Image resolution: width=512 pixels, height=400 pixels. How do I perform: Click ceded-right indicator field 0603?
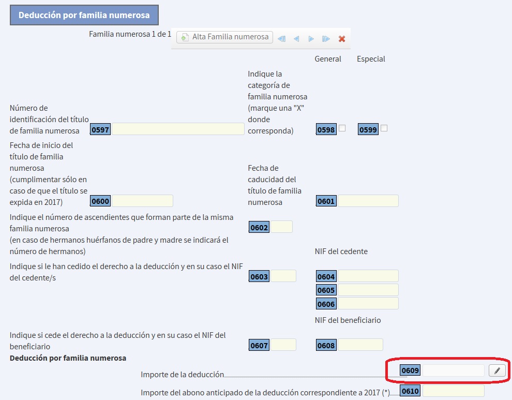click(283, 276)
